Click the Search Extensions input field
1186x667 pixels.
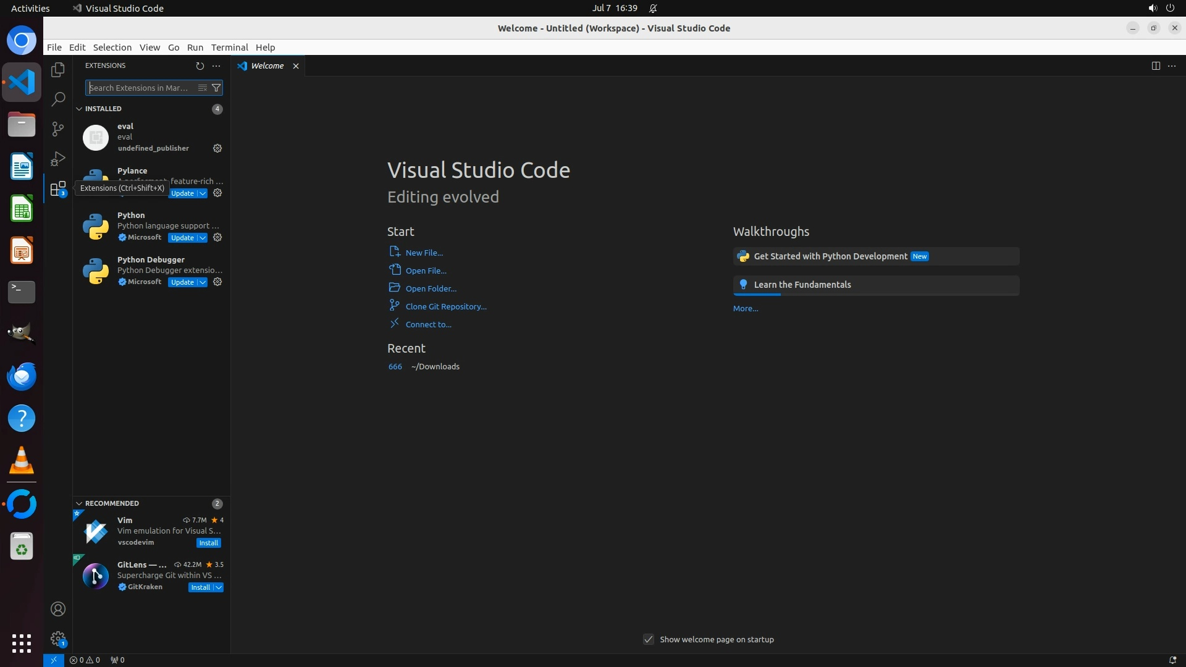click(x=141, y=88)
